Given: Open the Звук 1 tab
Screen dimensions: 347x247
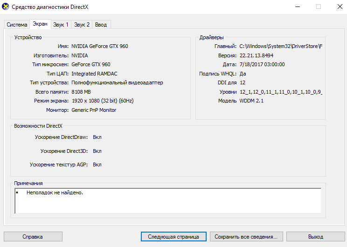Looking at the screenshot, I should click(x=61, y=25).
